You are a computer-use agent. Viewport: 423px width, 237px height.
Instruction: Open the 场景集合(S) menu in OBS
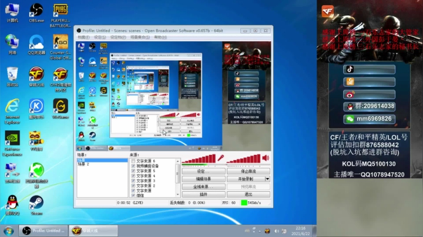(140, 37)
